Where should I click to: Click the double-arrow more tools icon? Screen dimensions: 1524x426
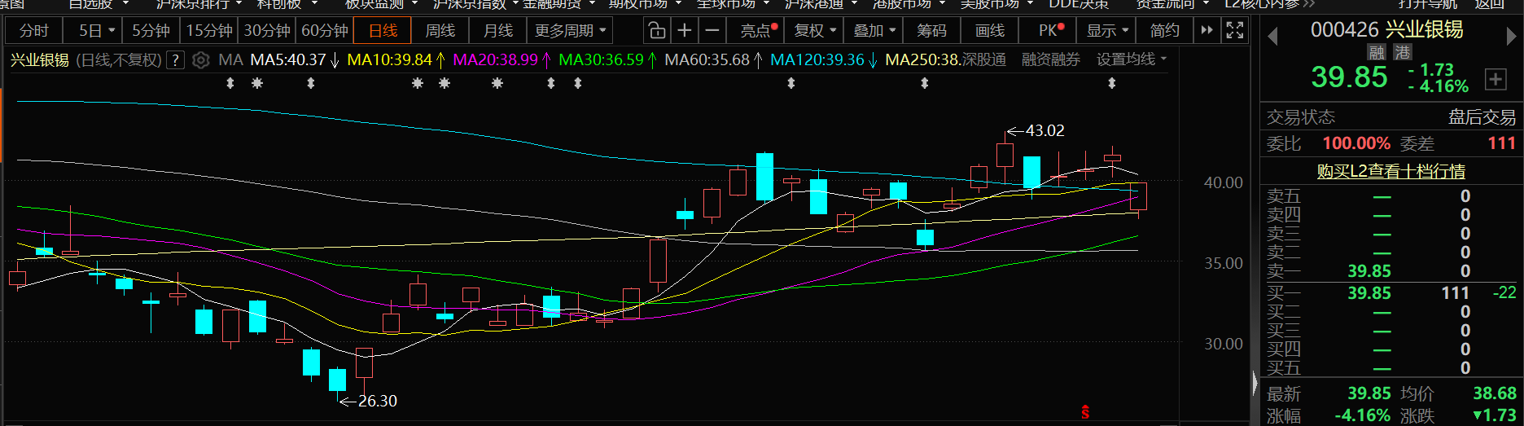click(1206, 31)
